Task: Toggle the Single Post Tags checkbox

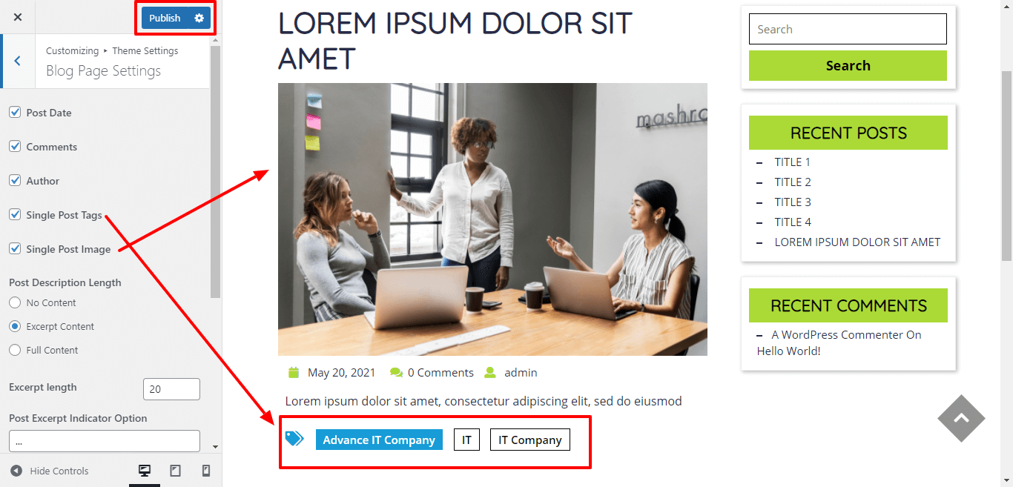Action: click(15, 215)
